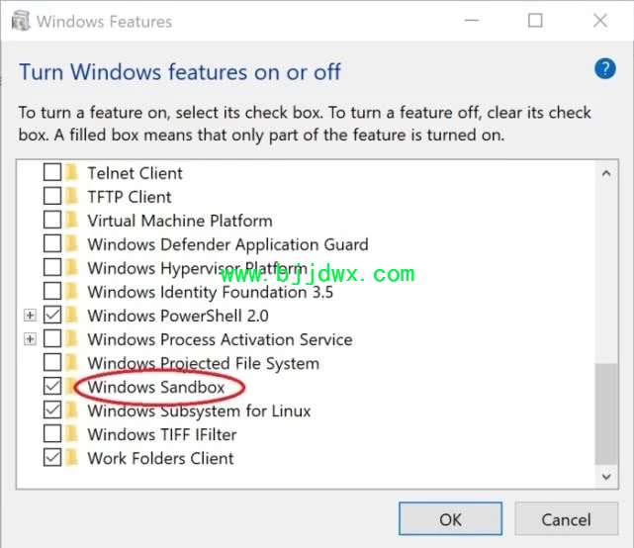
Task: Disable Windows Subsystem for Linux checkbox
Action: click(x=52, y=411)
